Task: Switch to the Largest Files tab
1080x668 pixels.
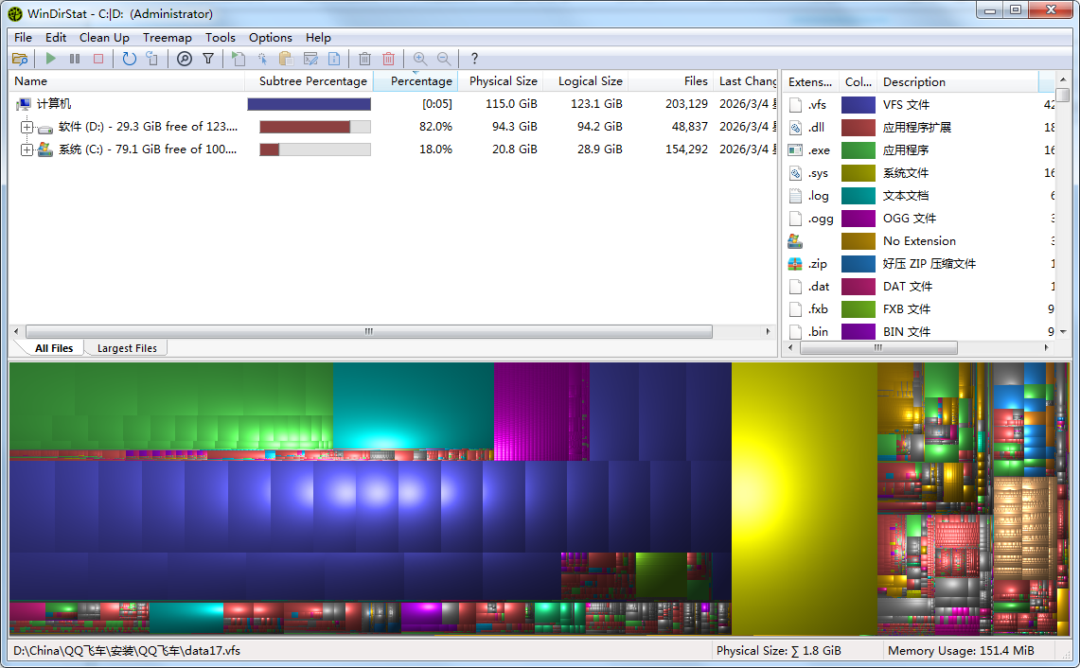Action: (127, 348)
